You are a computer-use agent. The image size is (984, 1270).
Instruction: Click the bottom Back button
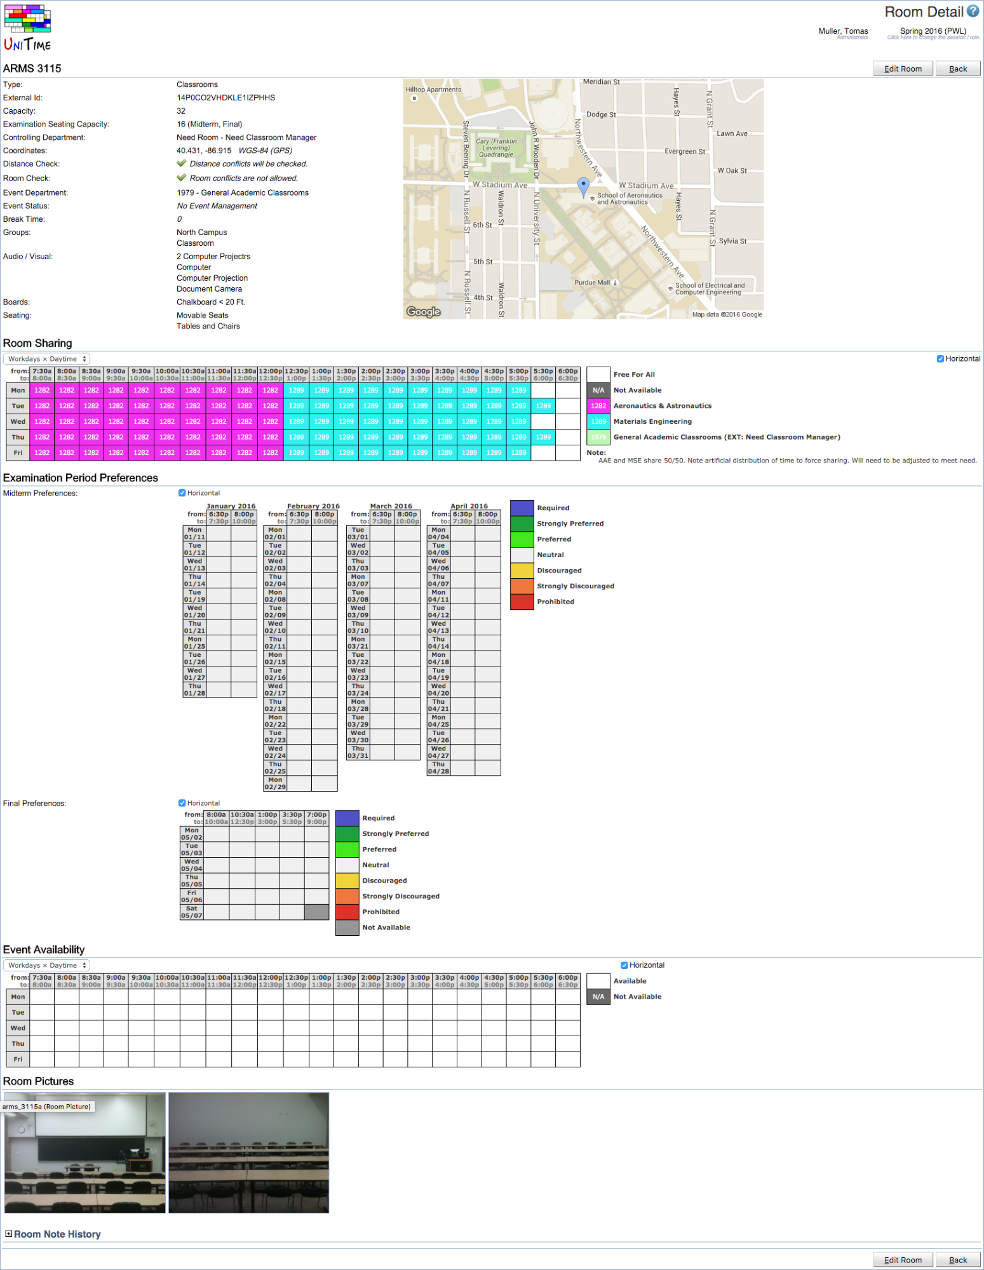tap(958, 1260)
